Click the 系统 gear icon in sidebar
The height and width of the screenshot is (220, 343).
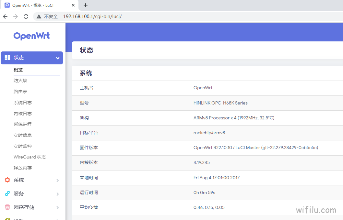(7, 180)
